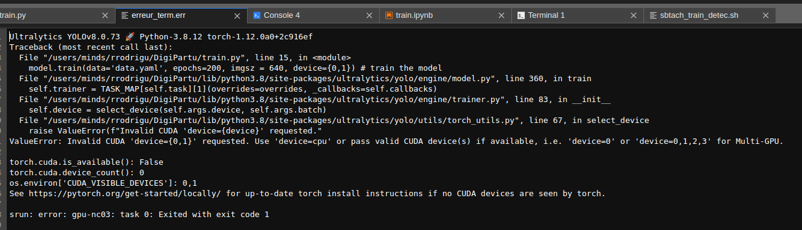Close the train.py tab
802x230 pixels.
(104, 15)
